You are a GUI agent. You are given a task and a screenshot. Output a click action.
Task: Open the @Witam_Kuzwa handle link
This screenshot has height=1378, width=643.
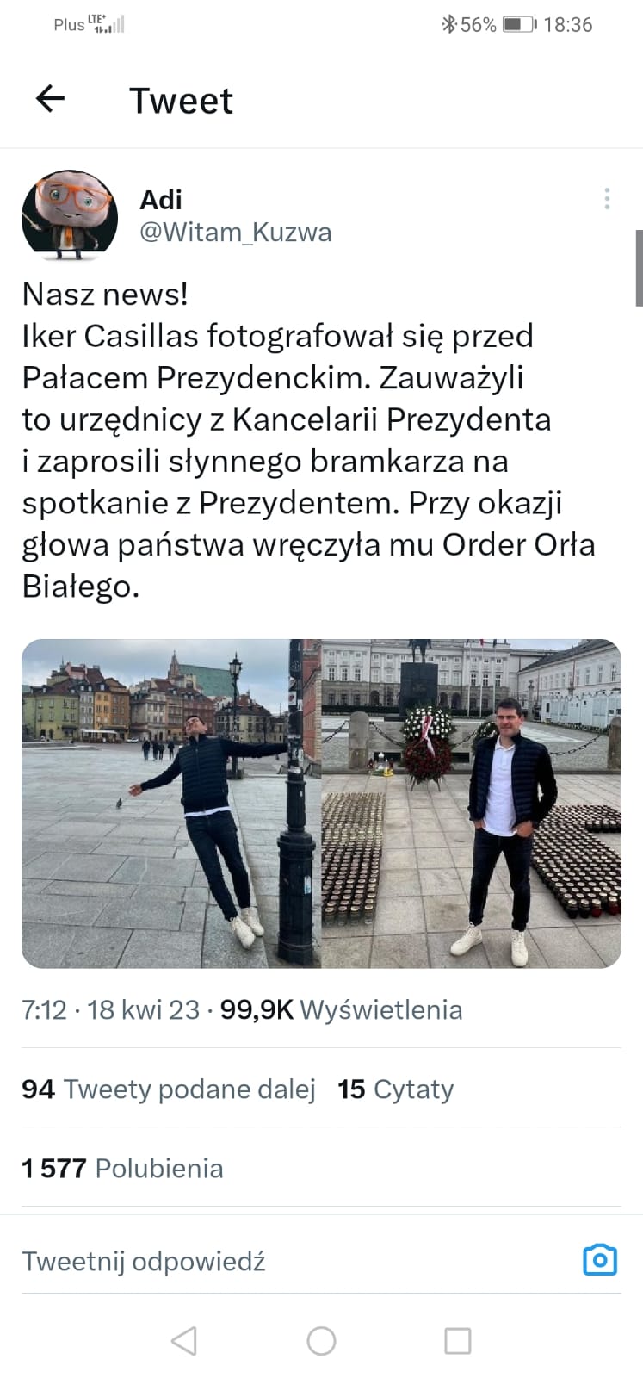point(236,233)
